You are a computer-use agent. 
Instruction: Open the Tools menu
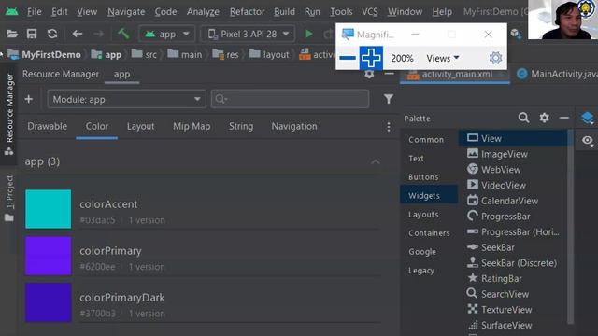[x=341, y=12]
